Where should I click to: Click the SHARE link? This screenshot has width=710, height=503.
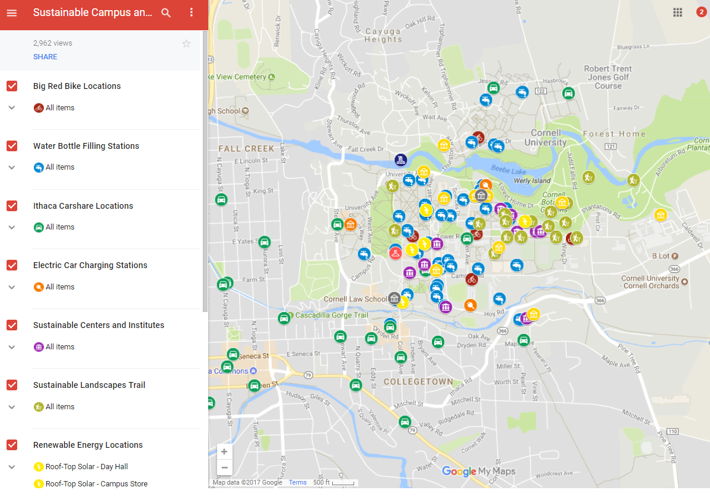coord(45,57)
